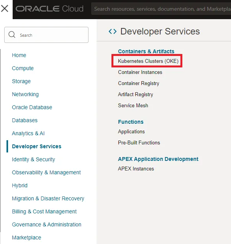Open Container Instances
Viewport: 231px width, 244px height.
point(140,72)
